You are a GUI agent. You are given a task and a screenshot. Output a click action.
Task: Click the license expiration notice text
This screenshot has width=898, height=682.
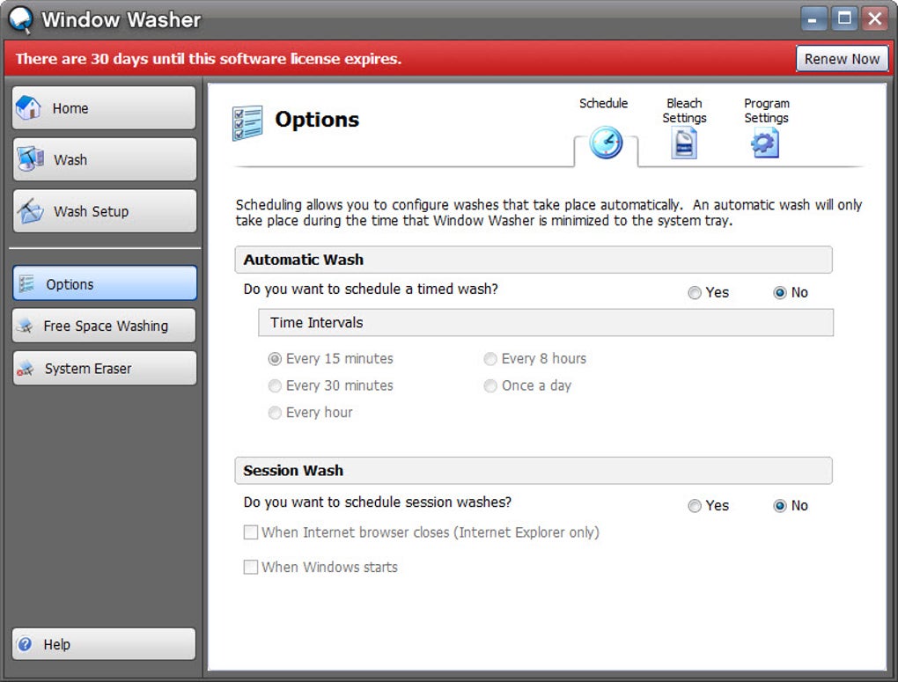tap(209, 58)
